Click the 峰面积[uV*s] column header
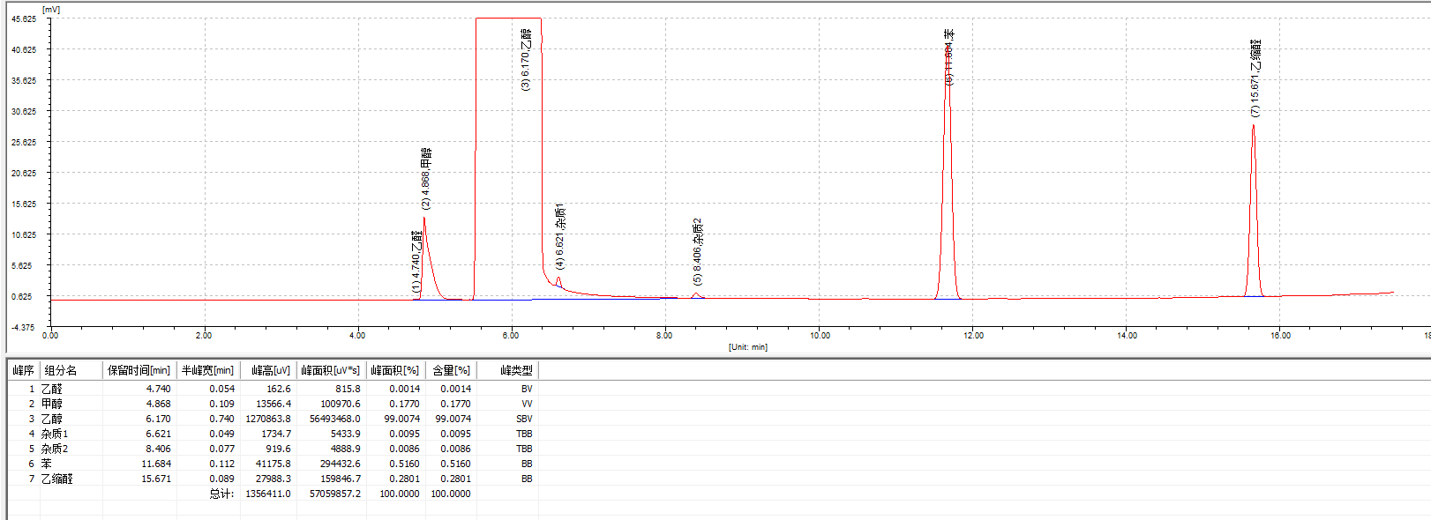Screen dimensions: 1431x520 click(330, 370)
